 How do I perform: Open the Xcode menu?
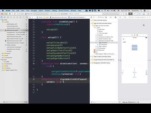(x=8, y=11)
